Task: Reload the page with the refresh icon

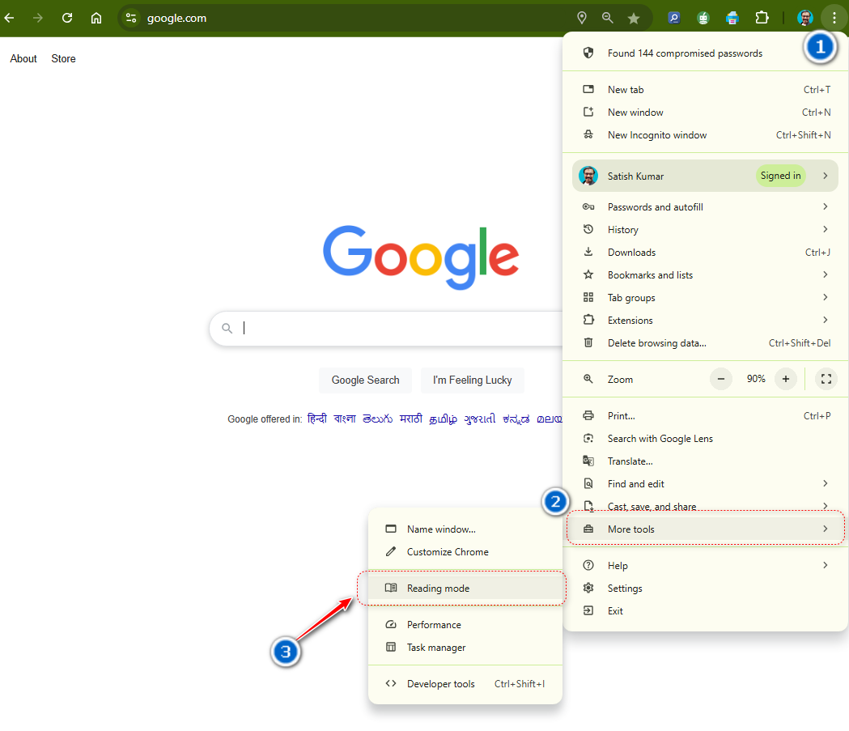Action: [x=67, y=18]
